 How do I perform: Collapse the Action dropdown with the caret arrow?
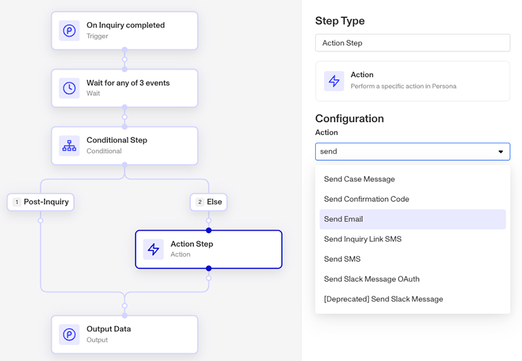coord(500,152)
